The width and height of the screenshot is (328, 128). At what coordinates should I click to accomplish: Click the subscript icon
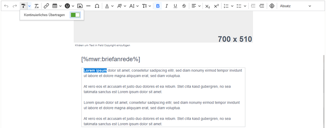(x=207, y=6)
